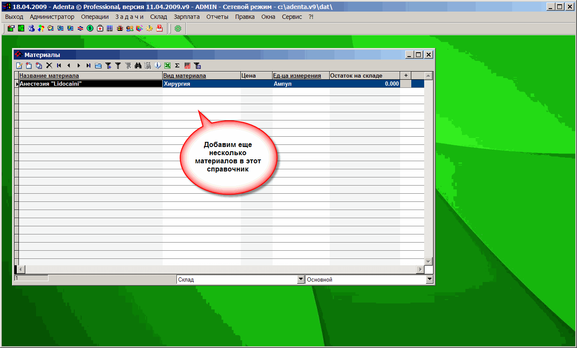
Task: Open the first-aid kit toolbar icon
Action: coord(100,28)
